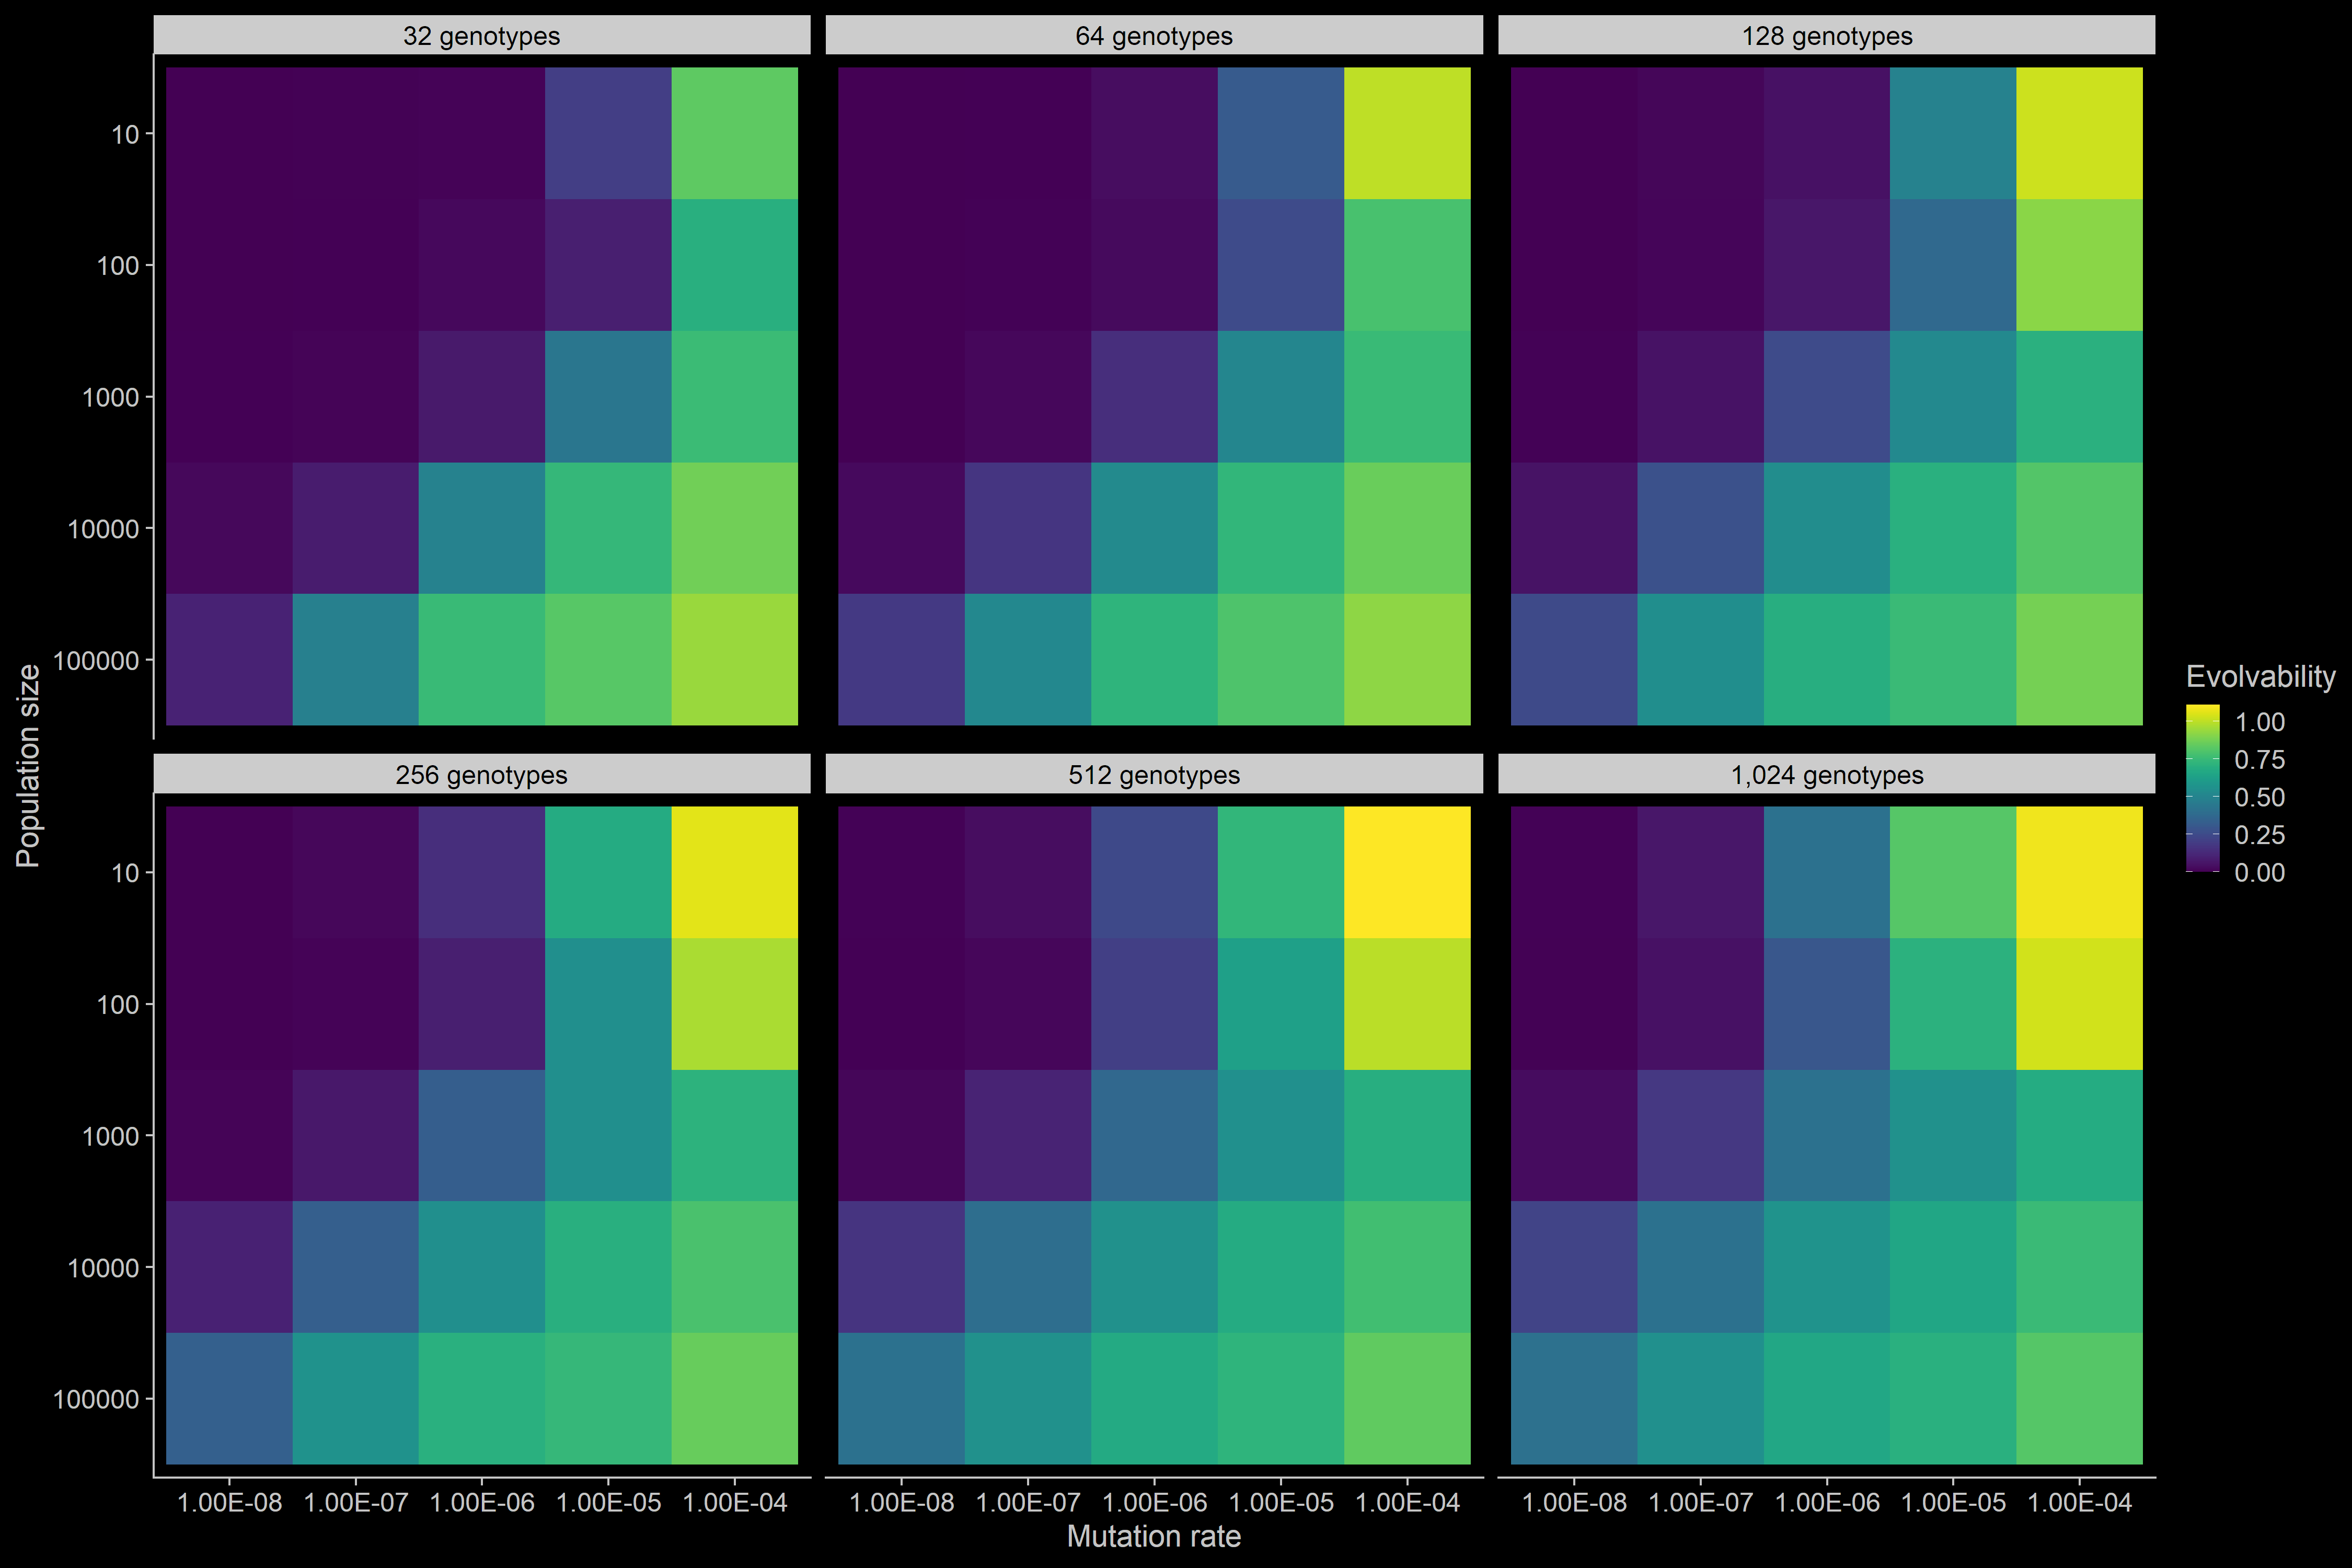This screenshot has width=2352, height=1568.
Task: Click the viridis color bar in the legend
Action: coord(2203,788)
